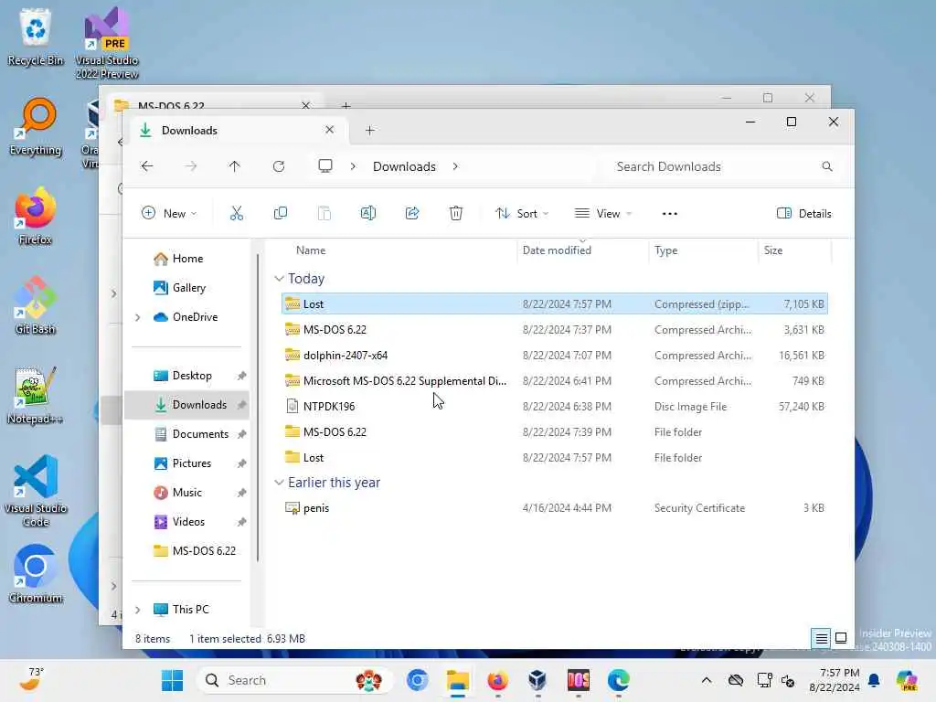Image resolution: width=936 pixels, height=702 pixels.
Task: Select the dolphin-2407-x64 archive
Action: (x=555, y=356)
